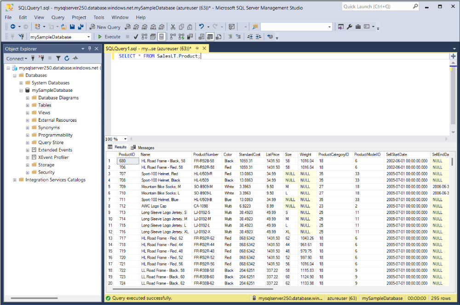Expand the Views folder node
The height and width of the screenshot is (305, 460).
coord(27,113)
